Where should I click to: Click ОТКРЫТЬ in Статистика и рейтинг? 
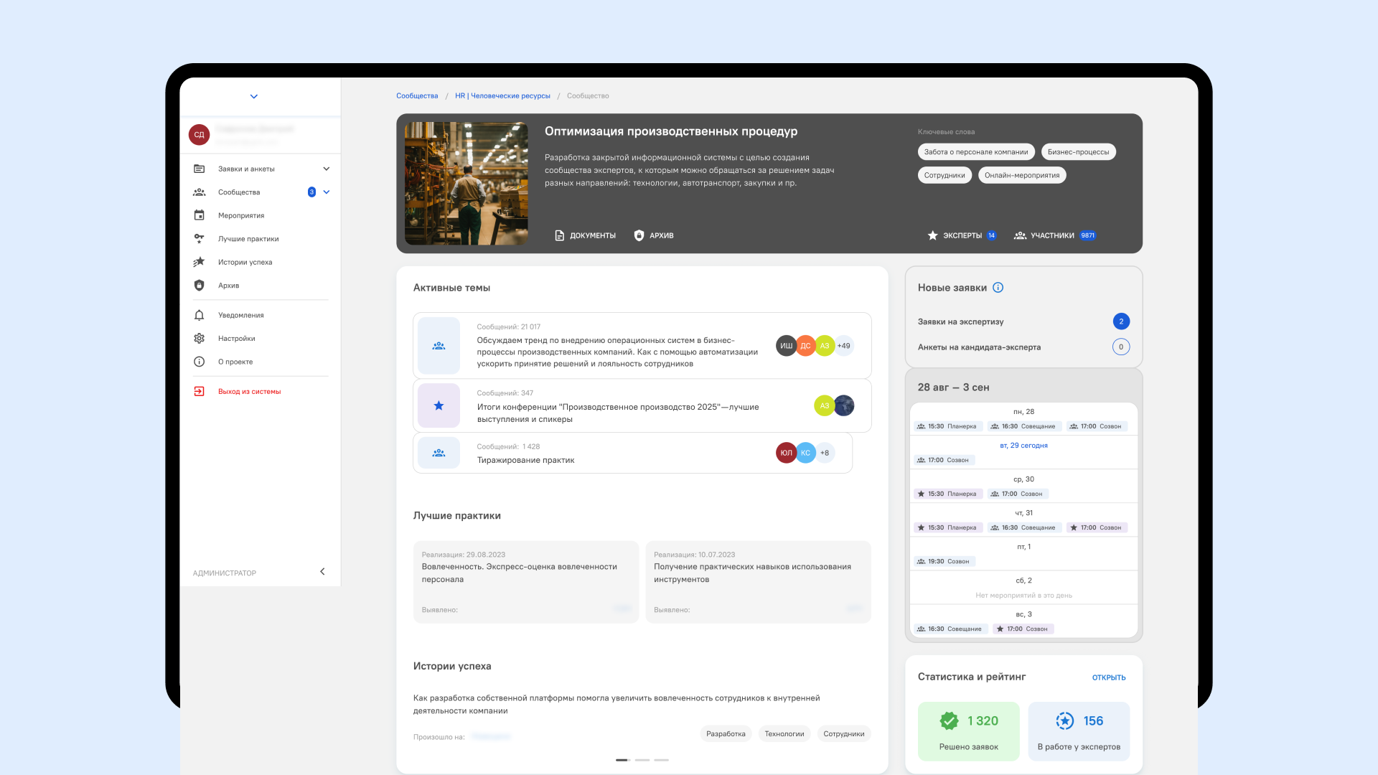pyautogui.click(x=1109, y=677)
